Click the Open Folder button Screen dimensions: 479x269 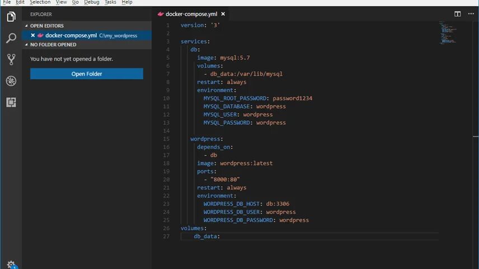coord(86,74)
